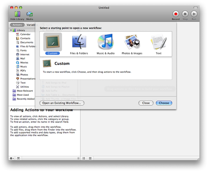Click the Choose button
The image size is (208, 172).
pos(164,103)
